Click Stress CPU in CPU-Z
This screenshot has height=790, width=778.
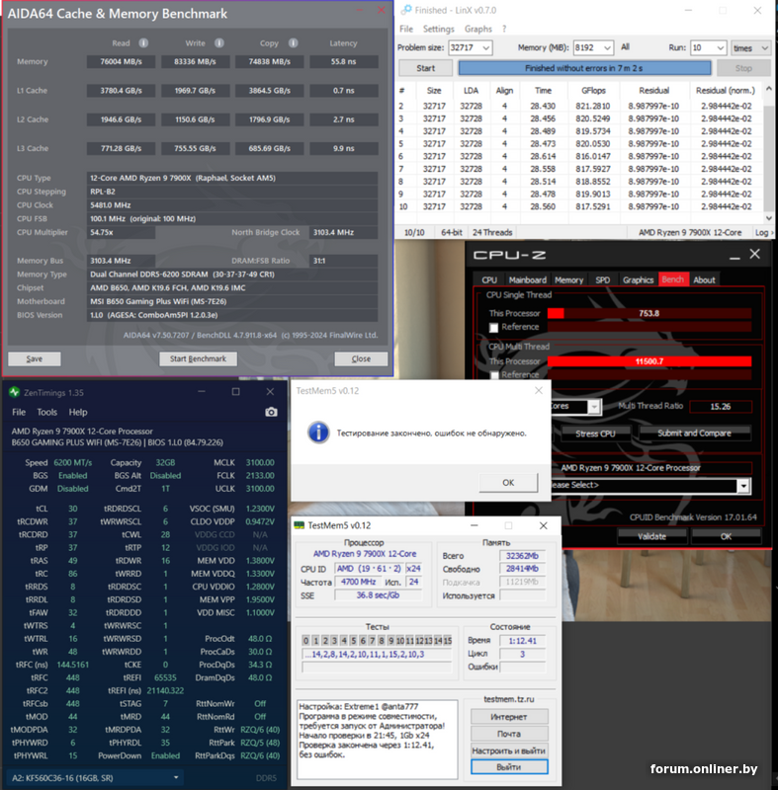595,434
